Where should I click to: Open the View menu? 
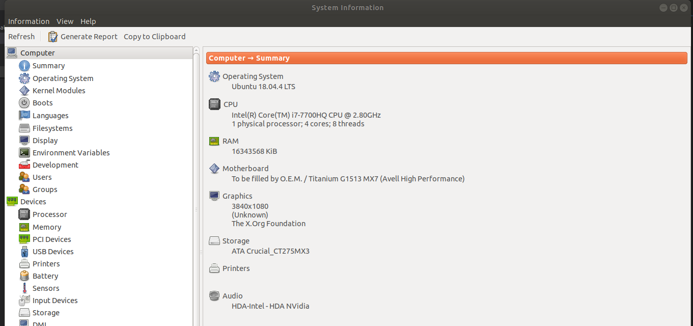(65, 21)
